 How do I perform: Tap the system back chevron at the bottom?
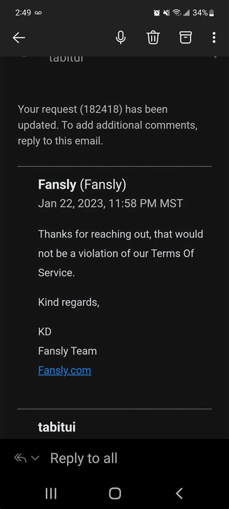(179, 494)
